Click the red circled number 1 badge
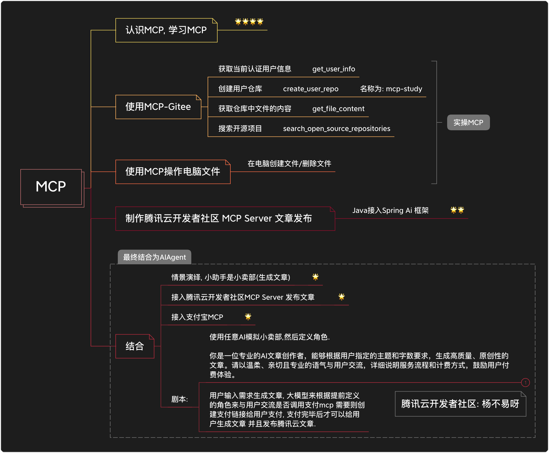Viewport: 549px width, 453px height. 525,383
